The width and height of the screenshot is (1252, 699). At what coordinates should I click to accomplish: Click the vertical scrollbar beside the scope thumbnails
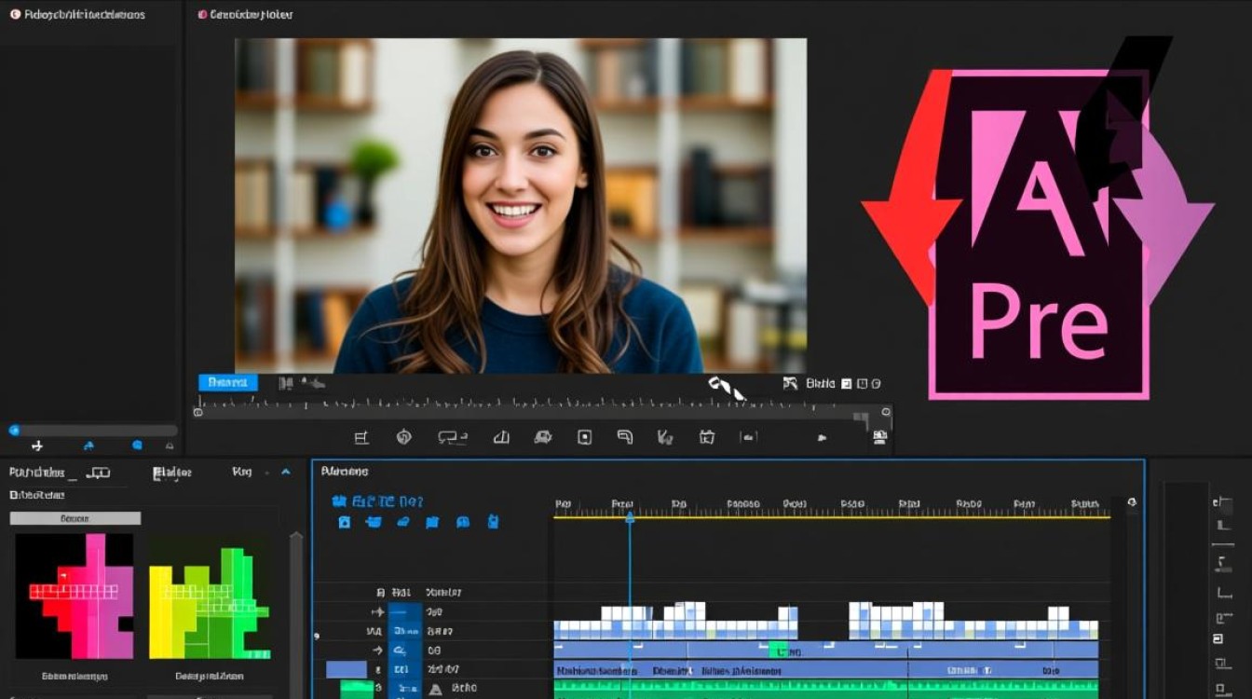pos(296,615)
